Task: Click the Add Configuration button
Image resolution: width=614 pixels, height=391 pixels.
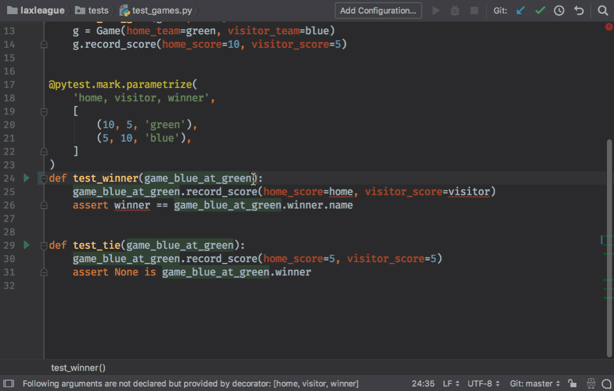Action: click(378, 10)
